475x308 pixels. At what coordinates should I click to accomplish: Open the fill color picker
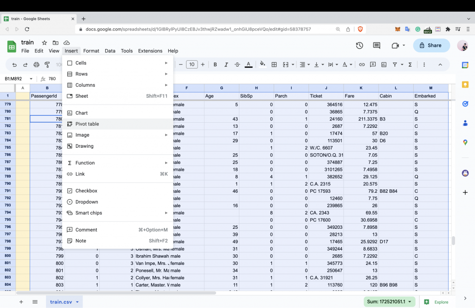(x=263, y=64)
